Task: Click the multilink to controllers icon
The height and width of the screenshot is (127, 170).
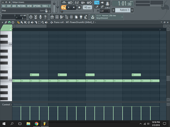Action: point(107,3)
